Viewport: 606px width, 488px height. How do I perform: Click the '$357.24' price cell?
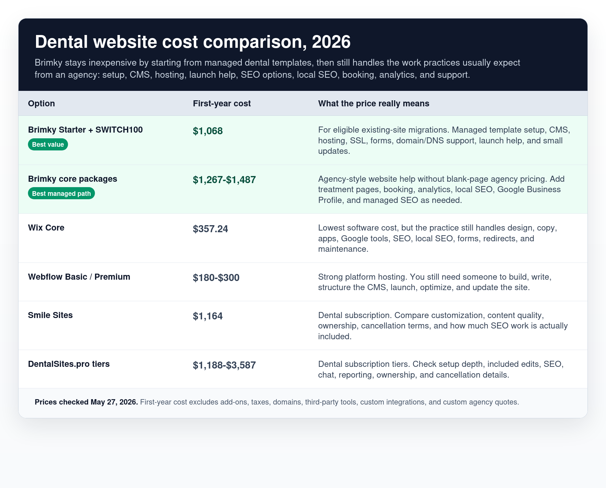coord(210,229)
